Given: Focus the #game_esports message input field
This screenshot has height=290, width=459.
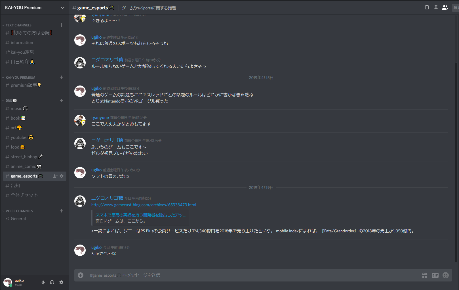Looking at the screenshot, I should (252, 275).
